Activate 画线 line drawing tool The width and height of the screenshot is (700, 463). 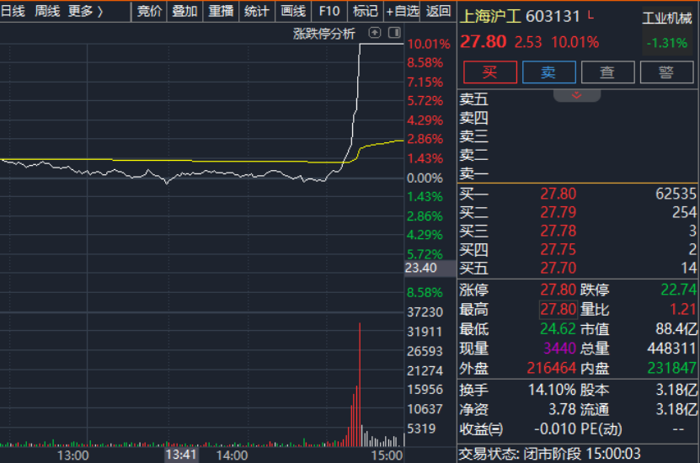292,11
